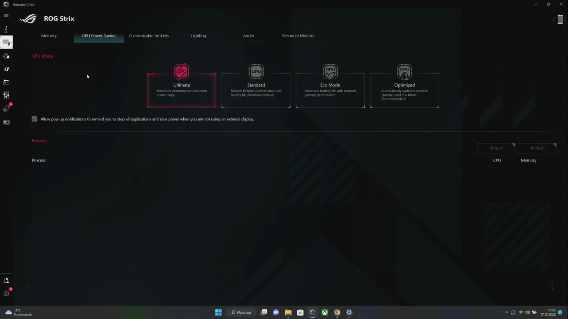Viewport: 568px width, 319px height.
Task: Select the Device keyboard icon in the sidebar
Action: [x=6, y=42]
